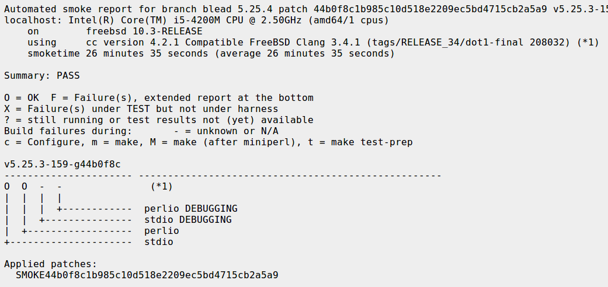Click the plain "stdio" label in the bottom legend row
608x287 pixels.
158,242
